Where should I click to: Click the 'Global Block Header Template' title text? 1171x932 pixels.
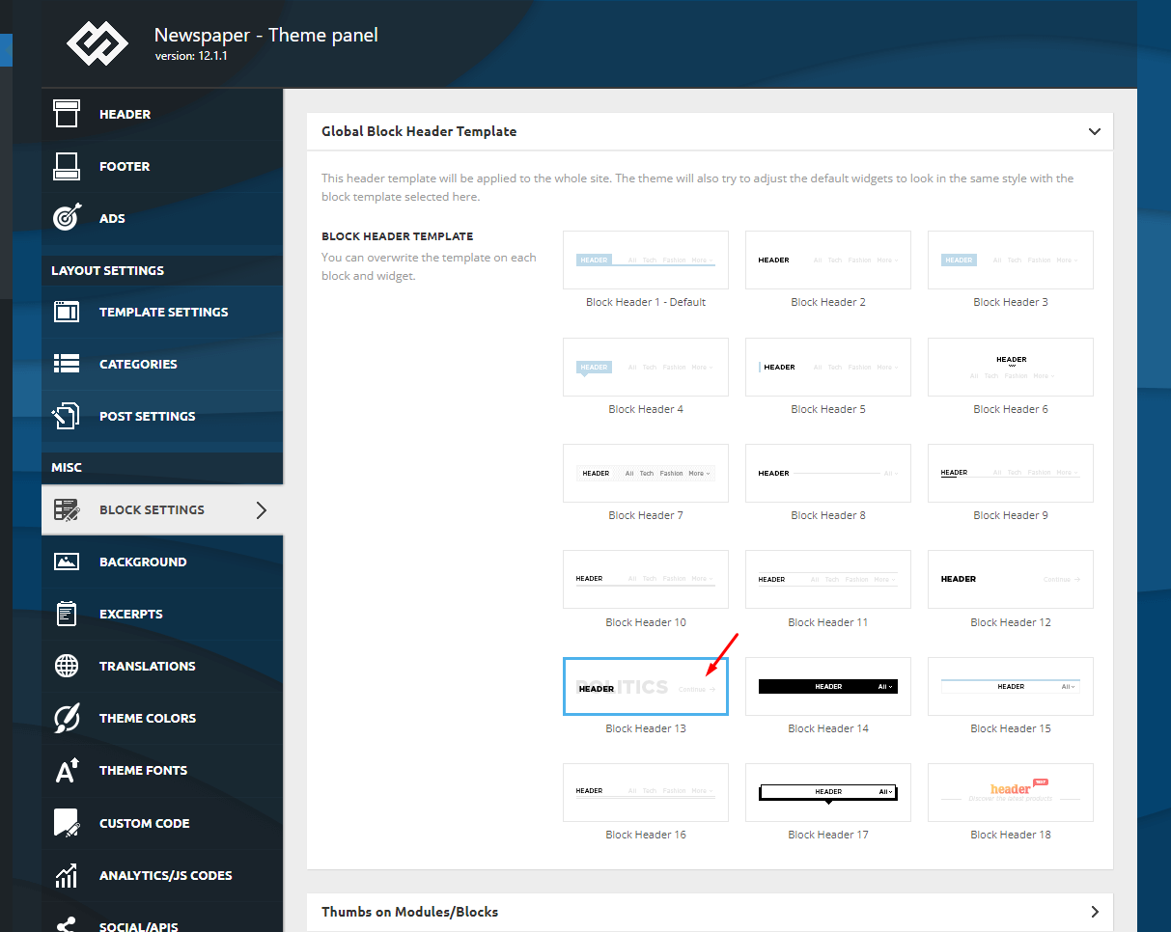point(419,131)
